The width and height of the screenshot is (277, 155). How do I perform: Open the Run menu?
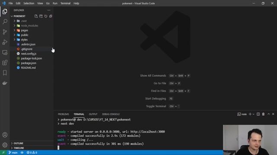pyautogui.click(x=55, y=3)
